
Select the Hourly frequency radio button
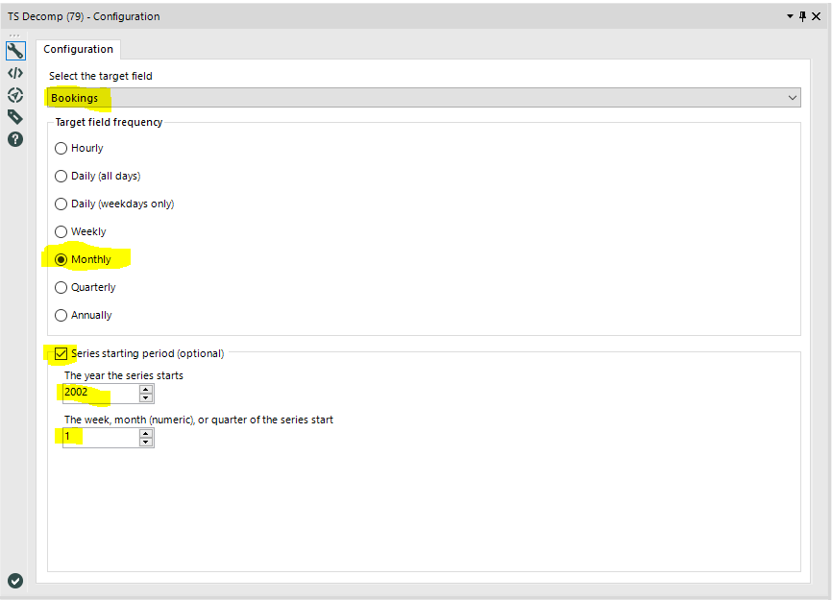60,148
